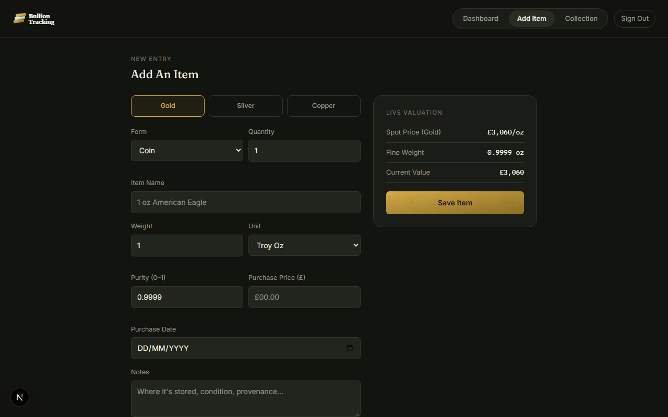Open the Collection tab

click(x=581, y=19)
